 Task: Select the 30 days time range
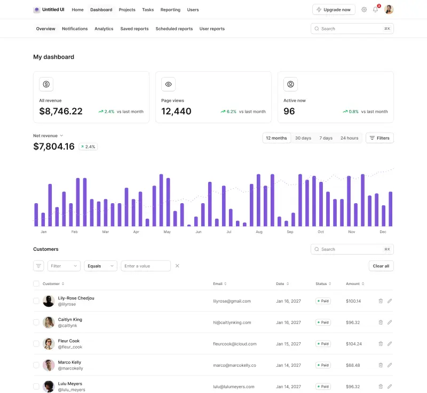point(303,137)
